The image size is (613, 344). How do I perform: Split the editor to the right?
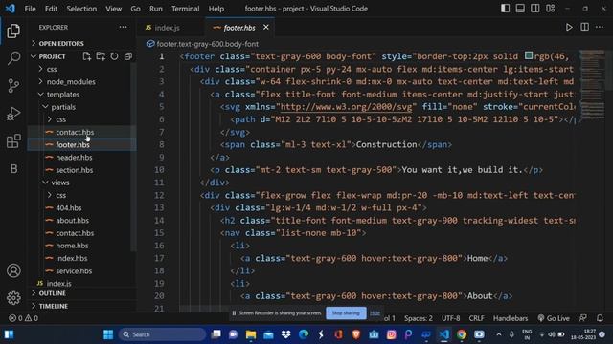click(x=584, y=27)
